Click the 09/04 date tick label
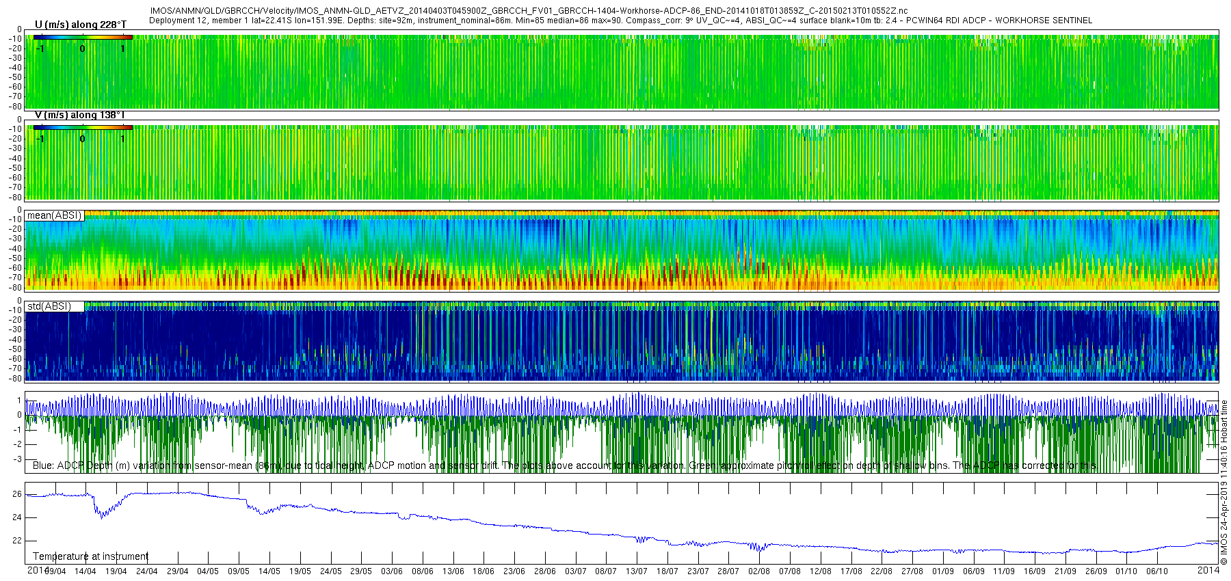 55,571
